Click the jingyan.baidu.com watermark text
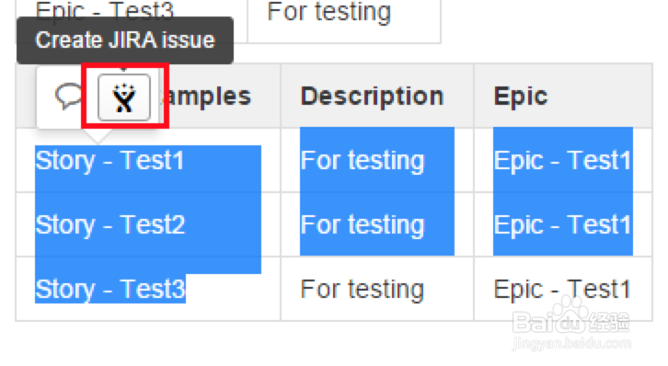The width and height of the screenshot is (668, 366). point(571,343)
